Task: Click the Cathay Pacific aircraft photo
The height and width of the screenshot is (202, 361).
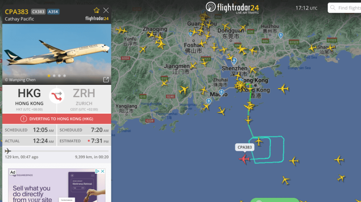Action: point(56,54)
